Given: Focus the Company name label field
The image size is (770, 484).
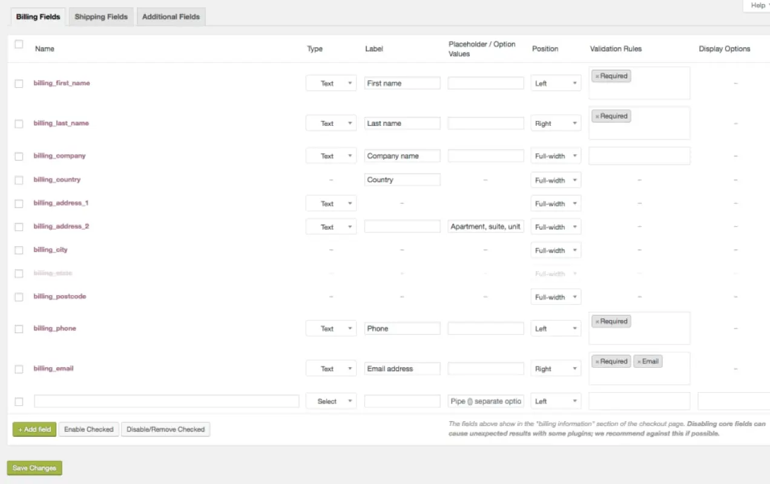Looking at the screenshot, I should (x=402, y=156).
